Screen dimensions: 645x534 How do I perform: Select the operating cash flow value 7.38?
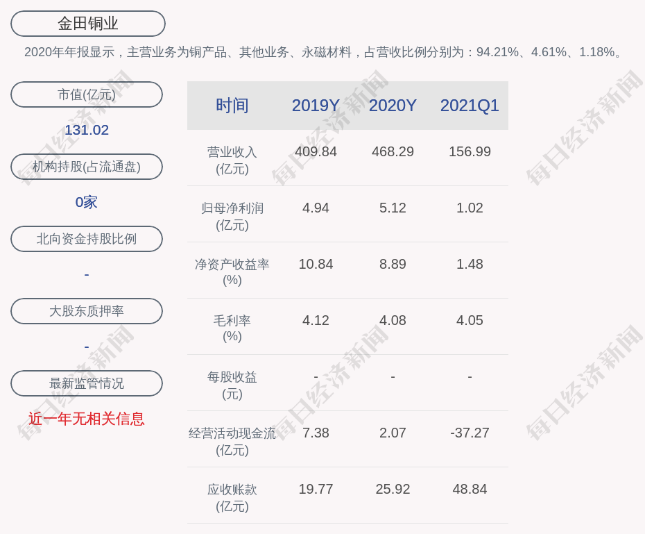(x=316, y=433)
